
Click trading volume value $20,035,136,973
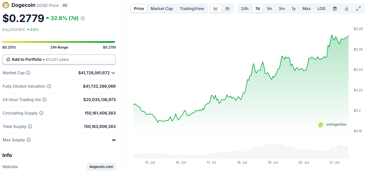point(100,100)
